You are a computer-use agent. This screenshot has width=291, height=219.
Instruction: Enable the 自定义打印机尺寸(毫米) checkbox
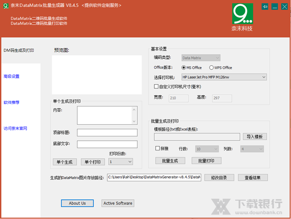(156, 87)
